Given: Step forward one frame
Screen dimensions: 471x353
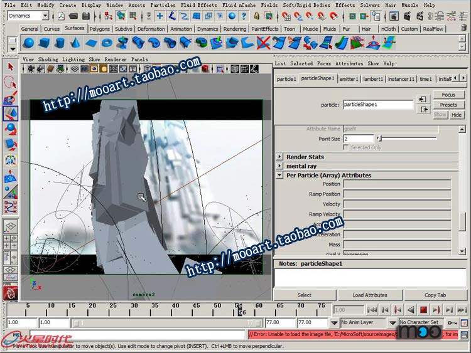Looking at the screenshot, I should click(x=449, y=310).
